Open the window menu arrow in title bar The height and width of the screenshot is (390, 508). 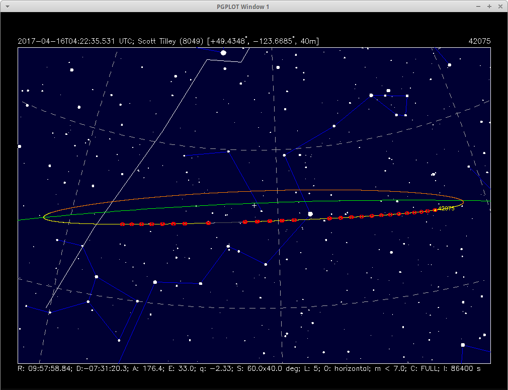(8, 7)
